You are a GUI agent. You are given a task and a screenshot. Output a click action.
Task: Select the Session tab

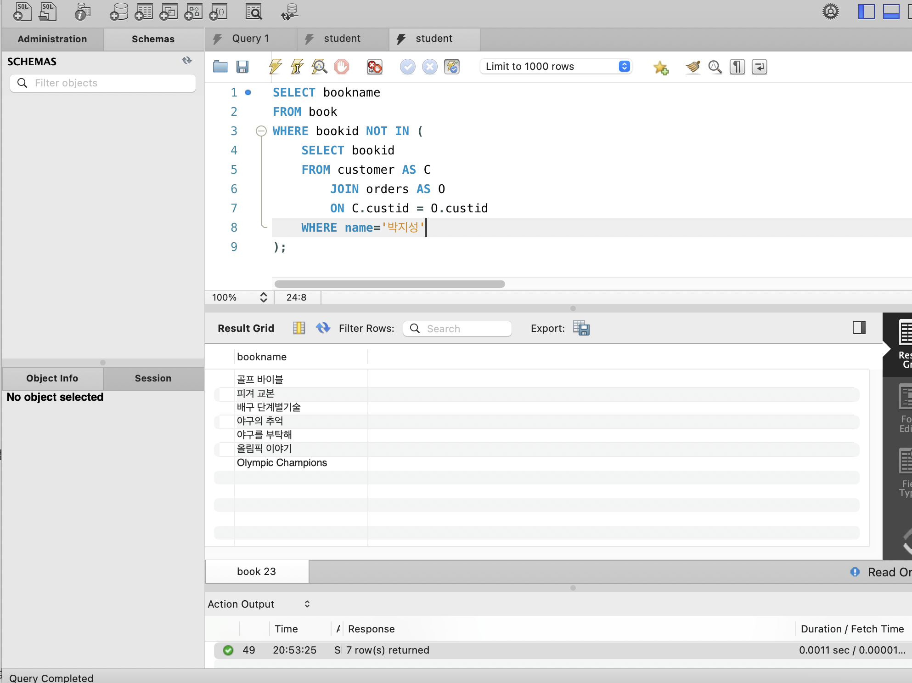(153, 378)
